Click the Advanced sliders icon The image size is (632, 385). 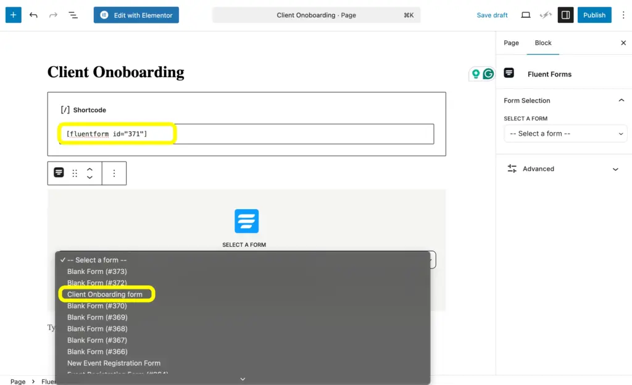[512, 168]
